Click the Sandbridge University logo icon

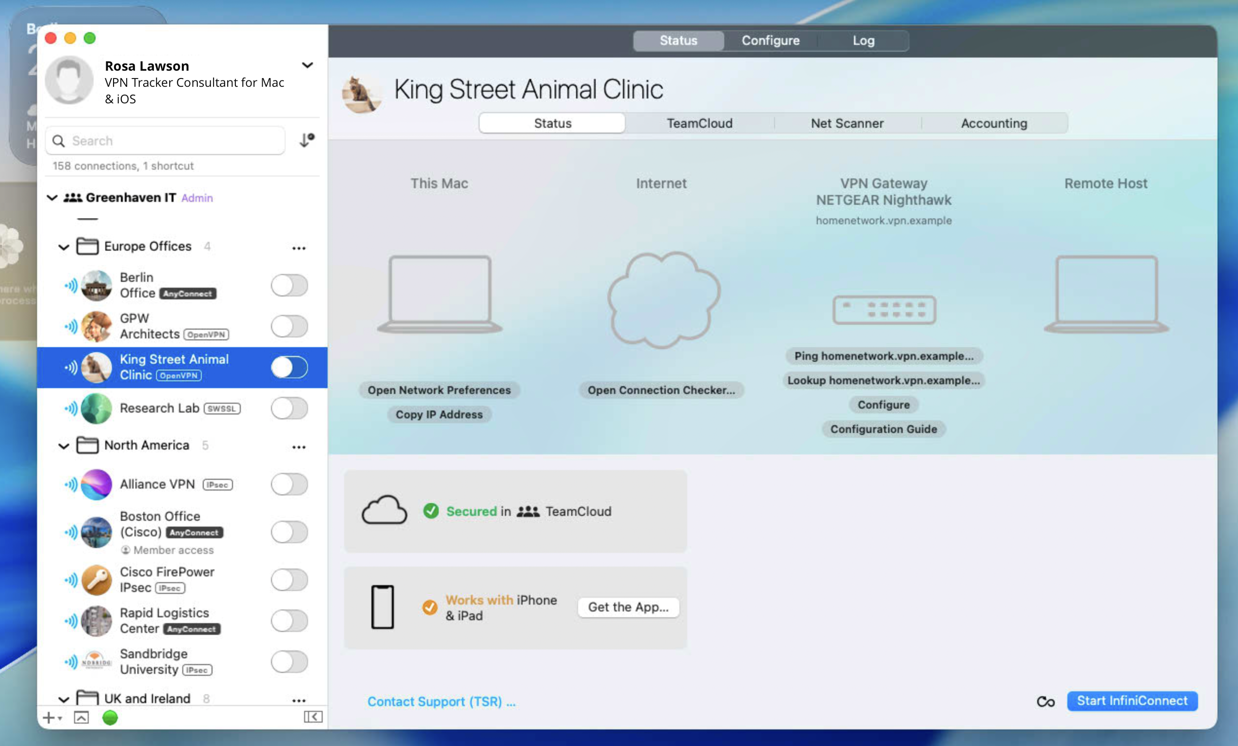[96, 662]
